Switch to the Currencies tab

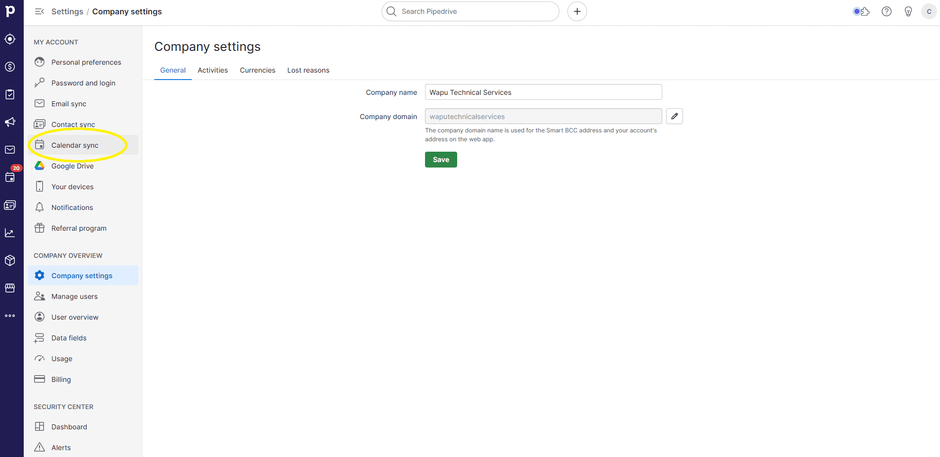(x=257, y=70)
